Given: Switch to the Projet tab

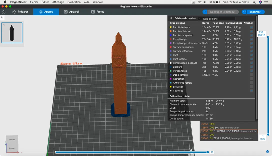Looking at the screenshot, I should pos(97,12).
